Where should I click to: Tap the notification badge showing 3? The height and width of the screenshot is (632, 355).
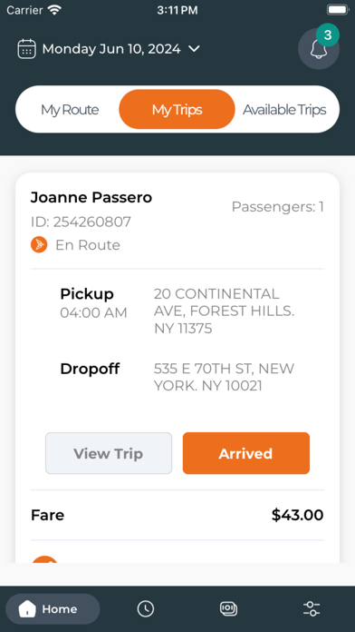328,35
